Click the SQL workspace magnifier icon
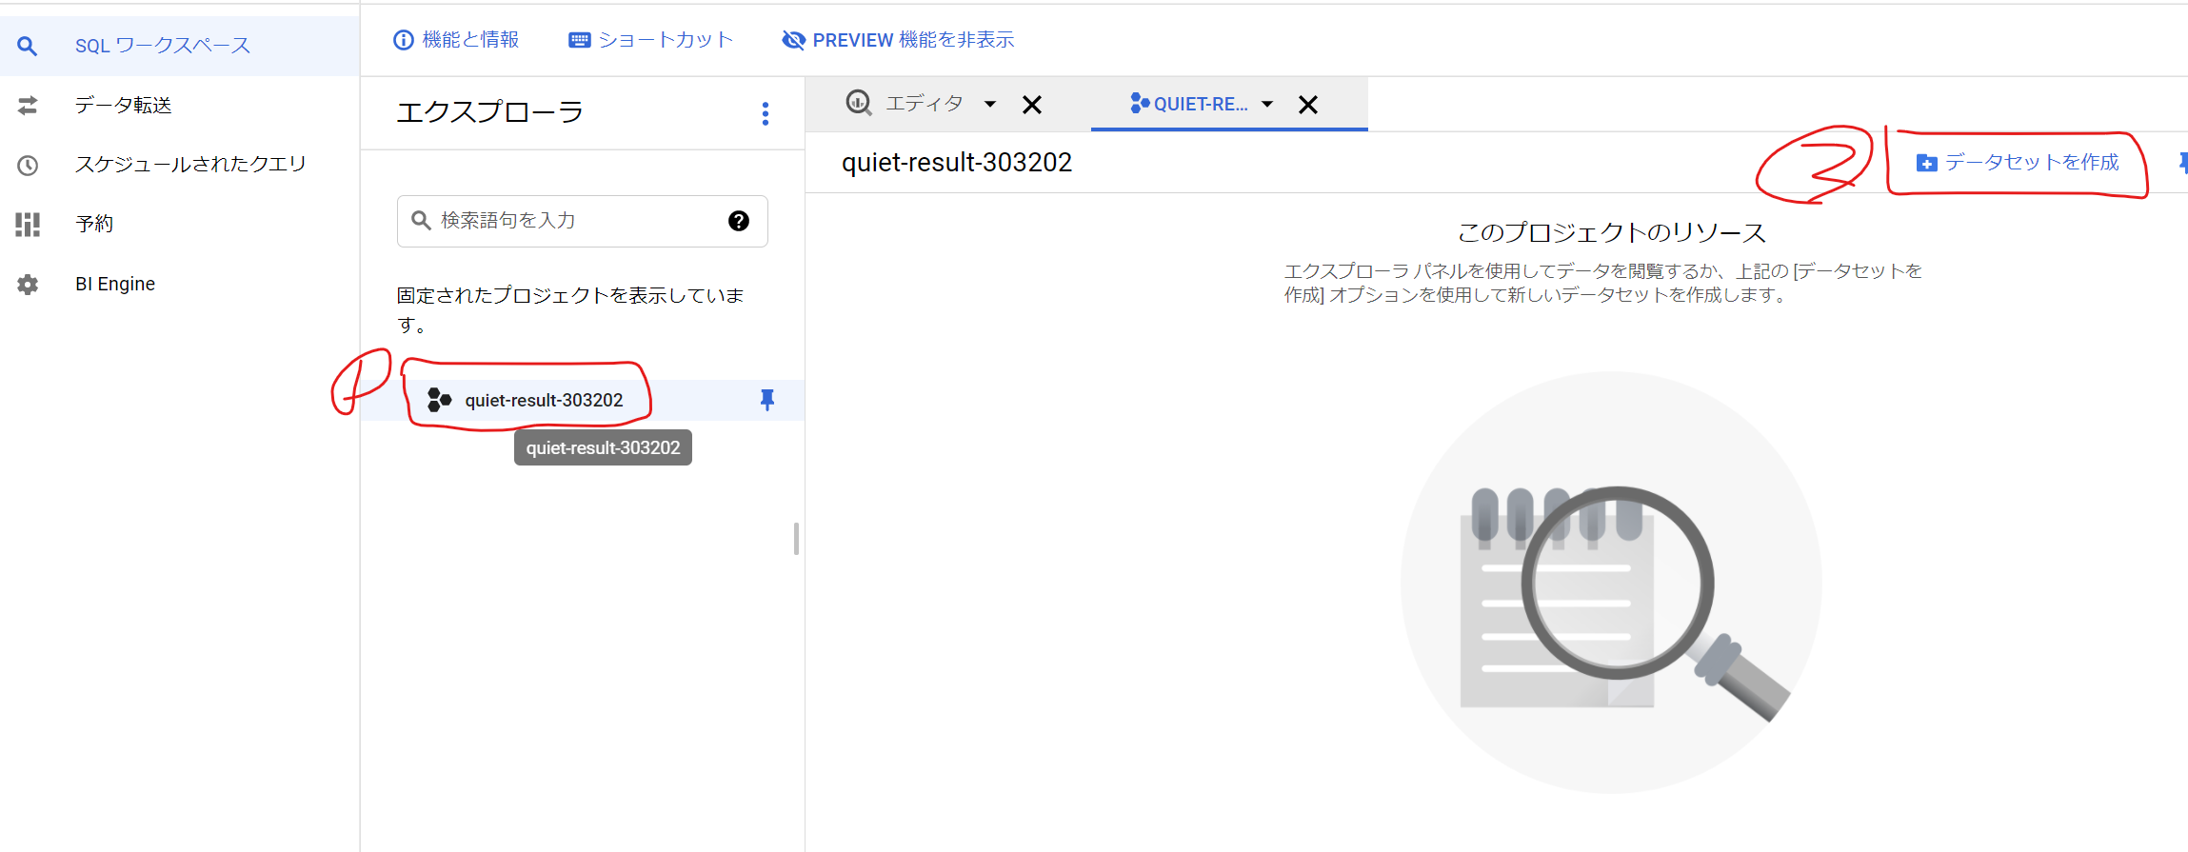 click(28, 46)
